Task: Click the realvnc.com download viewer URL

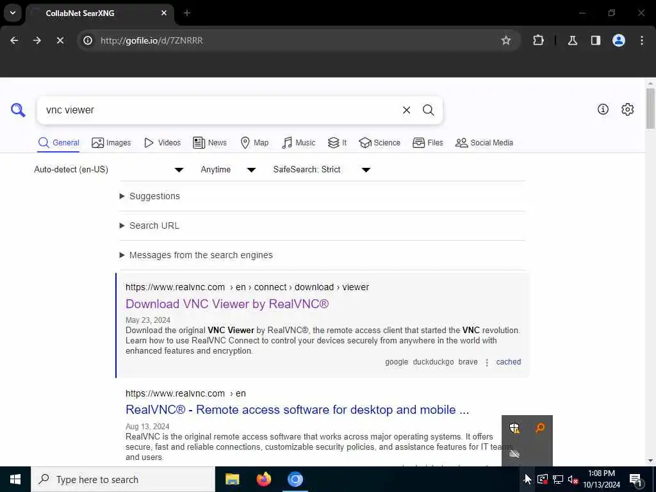Action: pos(247,287)
